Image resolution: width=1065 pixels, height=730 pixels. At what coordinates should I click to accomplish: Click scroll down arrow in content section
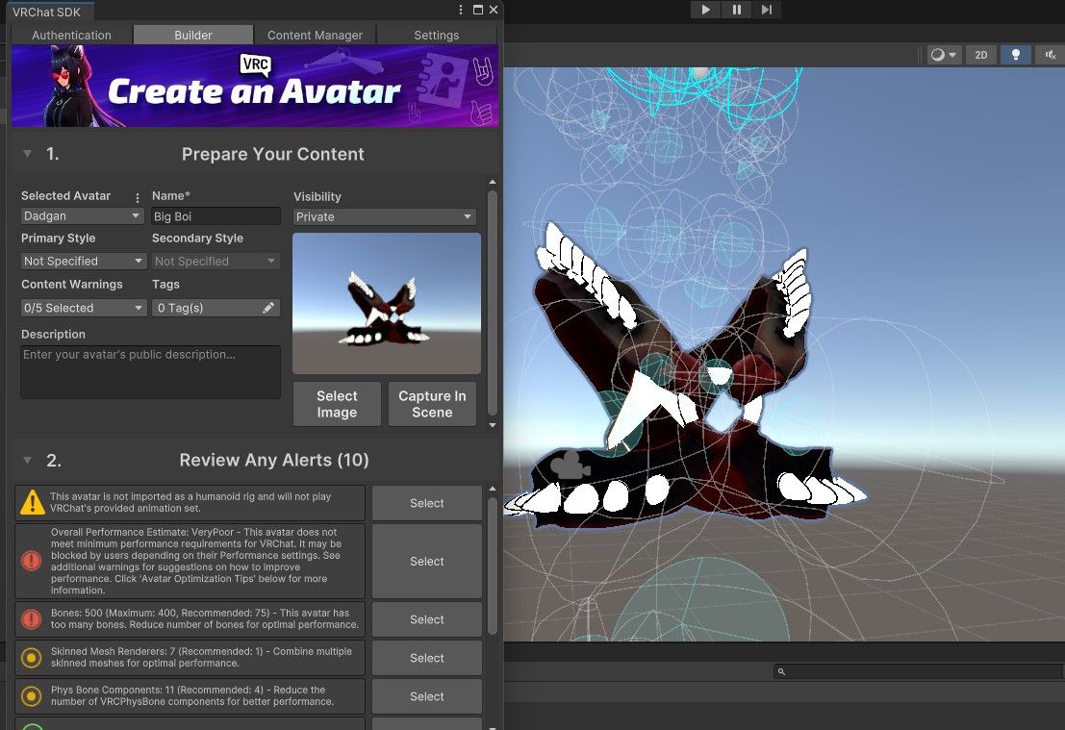(493, 426)
